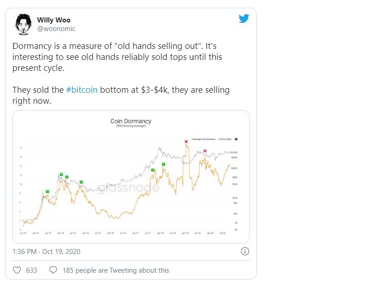Viewport: 365px width, 291px height.
Task: Click the reply speech bubble icon
Action: click(x=53, y=270)
